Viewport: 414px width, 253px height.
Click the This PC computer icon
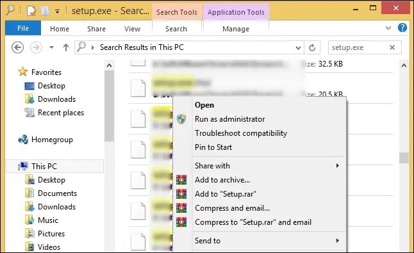[x=23, y=166]
